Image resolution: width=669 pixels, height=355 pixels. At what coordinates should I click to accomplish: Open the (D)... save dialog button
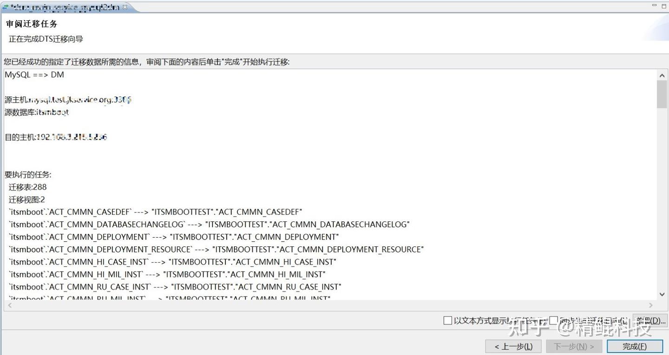(x=650, y=320)
